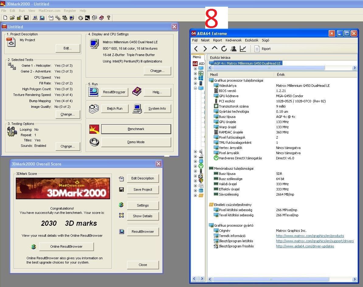Click the Benchmark button
Viewport: 363px width, 287px height.
click(136, 129)
